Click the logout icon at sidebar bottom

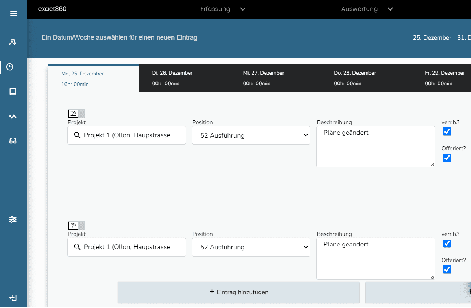pyautogui.click(x=13, y=298)
